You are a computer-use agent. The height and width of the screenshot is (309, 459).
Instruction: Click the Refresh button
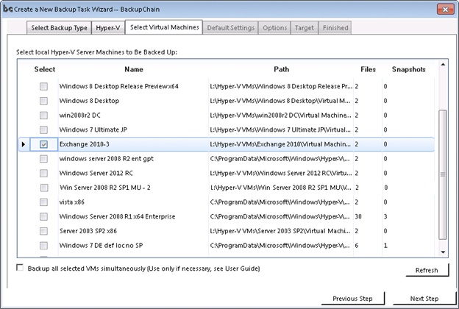(427, 270)
